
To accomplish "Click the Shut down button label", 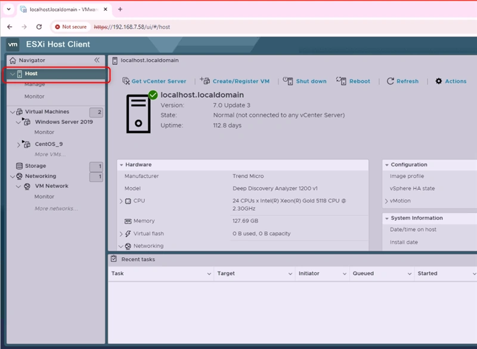I will (311, 81).
